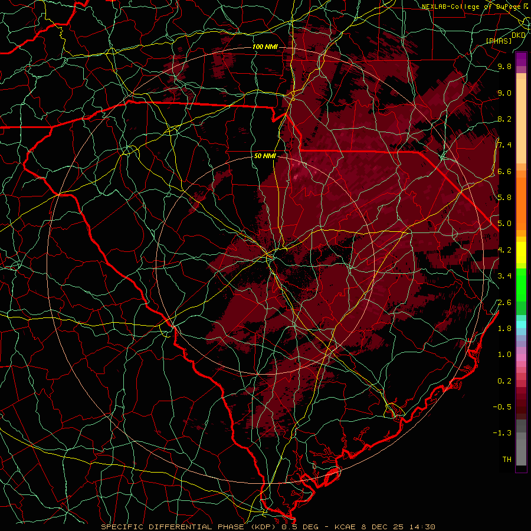Click the 9.8 legend value
Screen dimensions: 531x531
click(504, 67)
